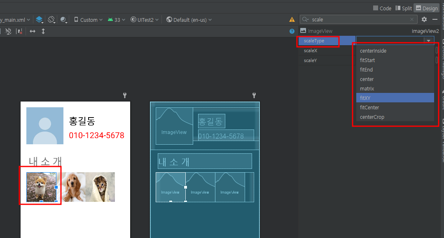This screenshot has width=444, height=238.
Task: Click the yellow warning triangle icon
Action: pyautogui.click(x=292, y=19)
